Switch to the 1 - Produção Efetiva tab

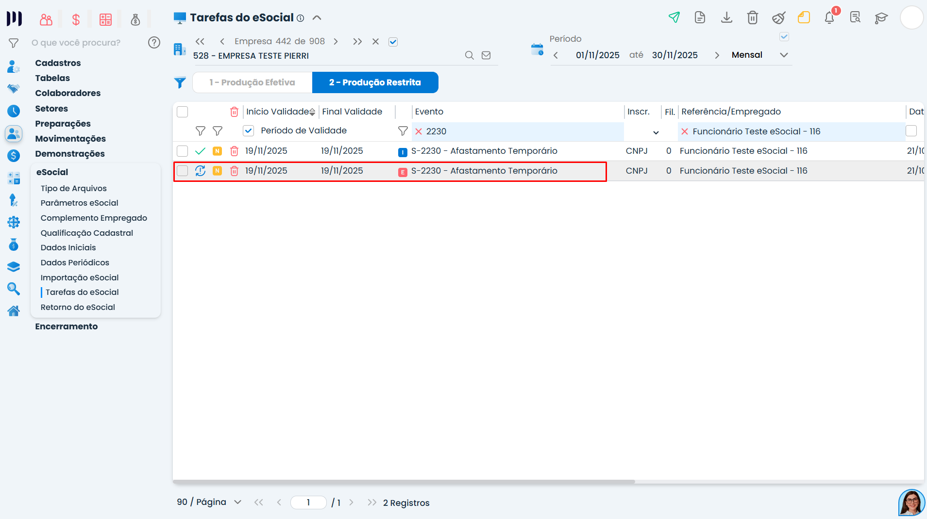[x=252, y=82]
